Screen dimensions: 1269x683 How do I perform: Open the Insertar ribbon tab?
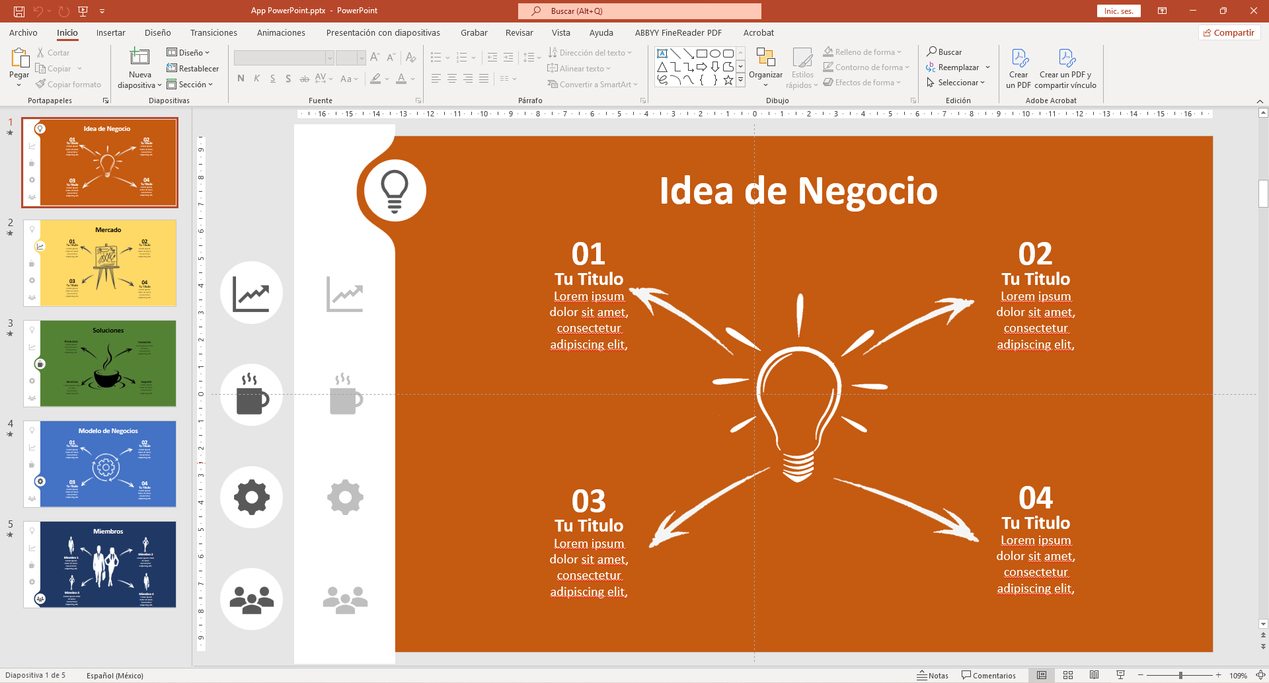click(x=110, y=33)
